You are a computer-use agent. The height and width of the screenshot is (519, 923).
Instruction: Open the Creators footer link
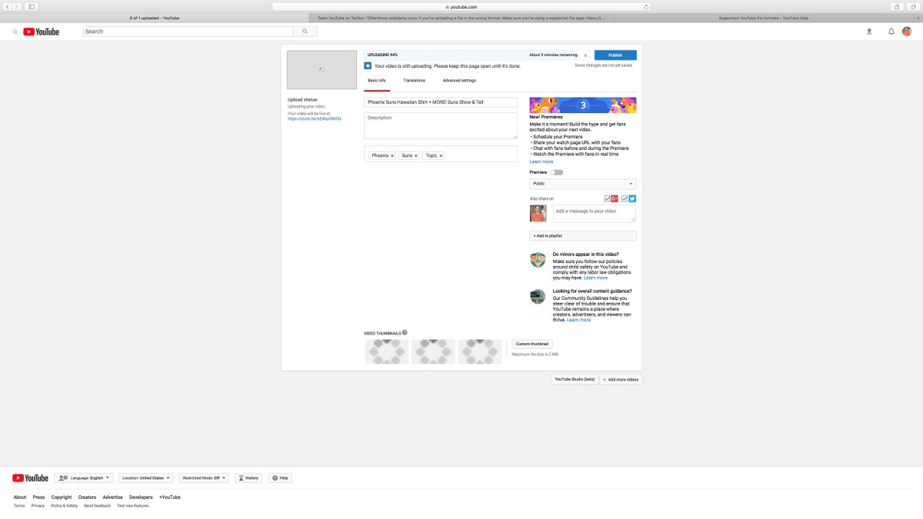(x=87, y=497)
